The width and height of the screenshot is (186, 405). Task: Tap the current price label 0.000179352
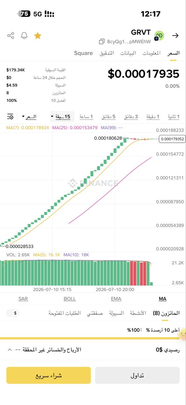pyautogui.click(x=172, y=139)
